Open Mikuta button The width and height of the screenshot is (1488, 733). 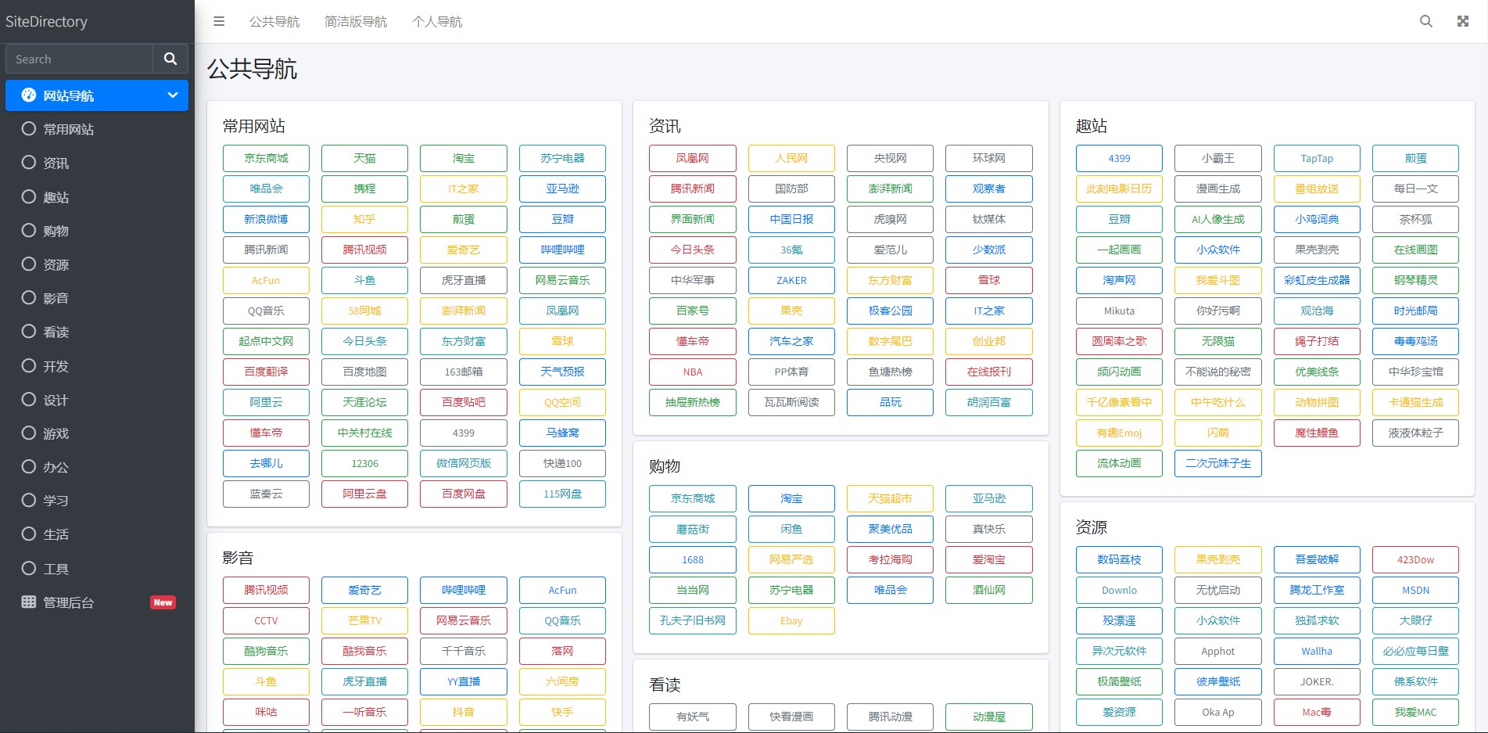pos(1119,311)
